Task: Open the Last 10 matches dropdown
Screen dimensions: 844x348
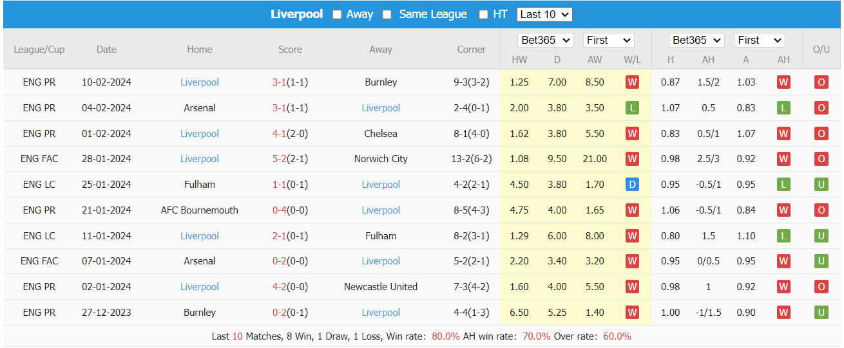Action: pyautogui.click(x=544, y=14)
